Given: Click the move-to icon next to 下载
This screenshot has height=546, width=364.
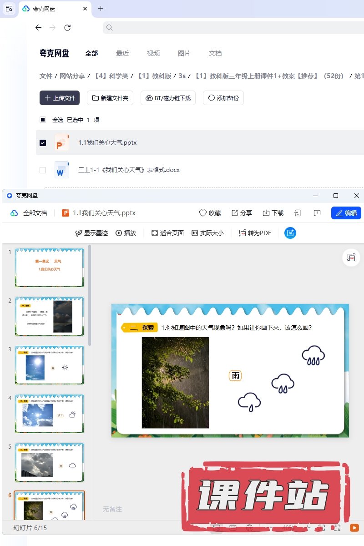Looking at the screenshot, I should tap(298, 213).
